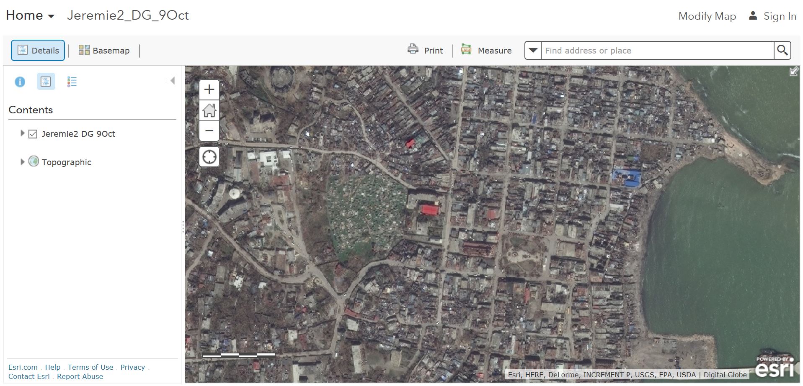This screenshot has width=803, height=386.
Task: Open the Measure tool
Action: click(x=486, y=50)
